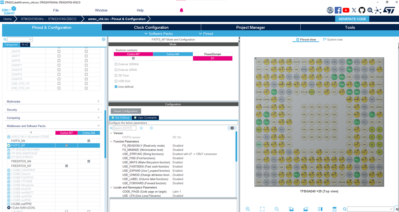This screenshot has width=399, height=212.
Task: Open the Pinout dropdown menu
Action: 206,33
